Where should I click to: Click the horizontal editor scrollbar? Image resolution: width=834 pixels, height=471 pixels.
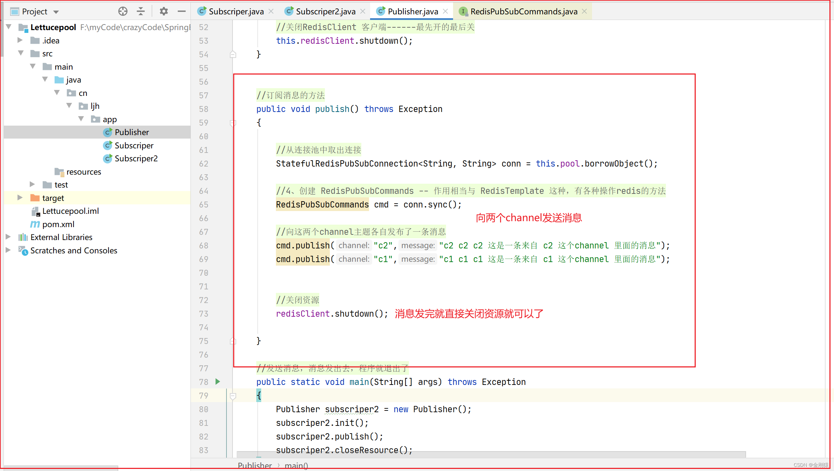coord(491,454)
